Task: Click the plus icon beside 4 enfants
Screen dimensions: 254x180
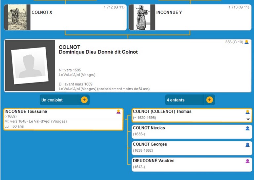Action: pyautogui.click(x=209, y=100)
